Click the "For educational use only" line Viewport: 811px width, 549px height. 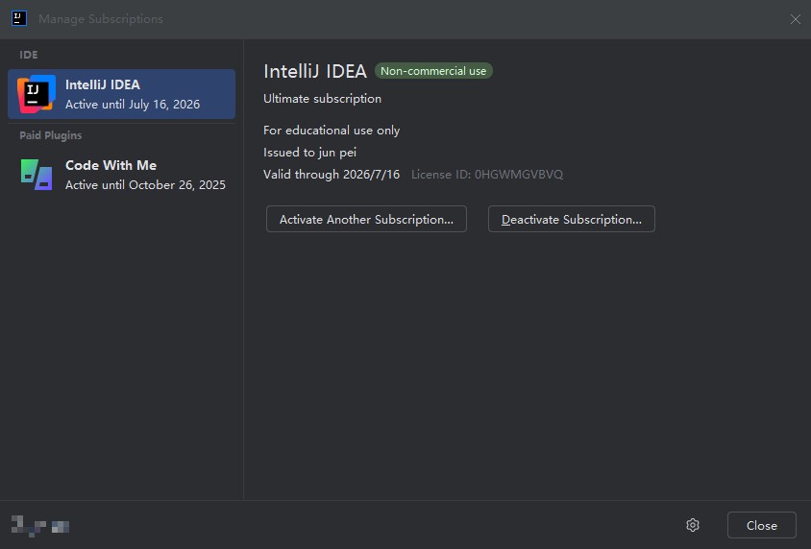(332, 131)
